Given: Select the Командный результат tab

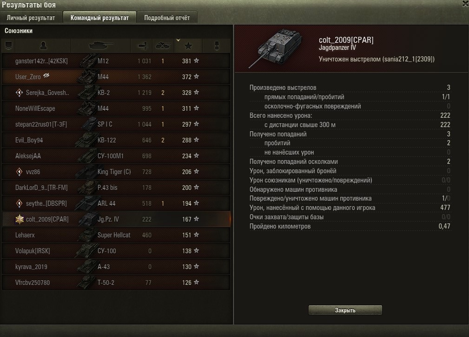Looking at the screenshot, I should click(x=99, y=18).
